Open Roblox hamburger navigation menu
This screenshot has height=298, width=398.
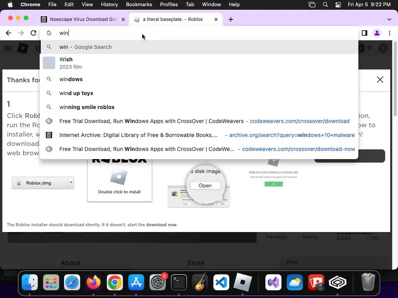(8, 48)
